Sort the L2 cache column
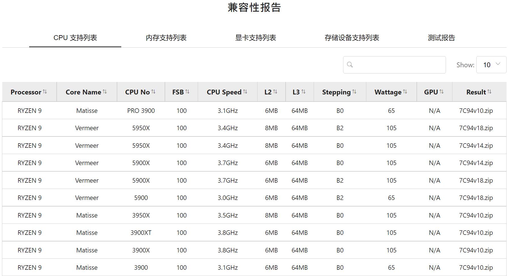This screenshot has height=276, width=508. coord(271,92)
